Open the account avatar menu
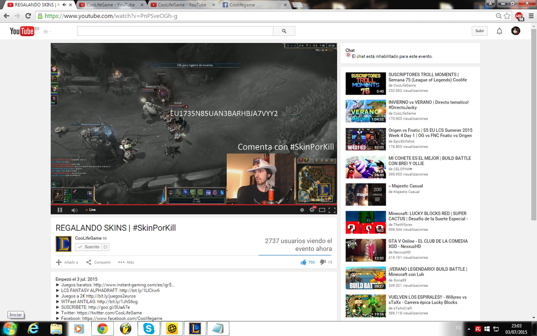This screenshot has height=336, width=537. 516,31
